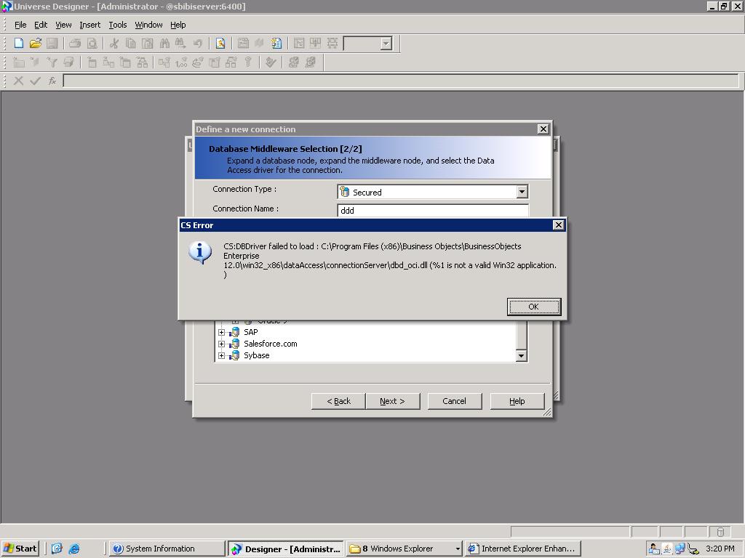Open the Tools menu
The width and height of the screenshot is (745, 558).
pos(117,25)
